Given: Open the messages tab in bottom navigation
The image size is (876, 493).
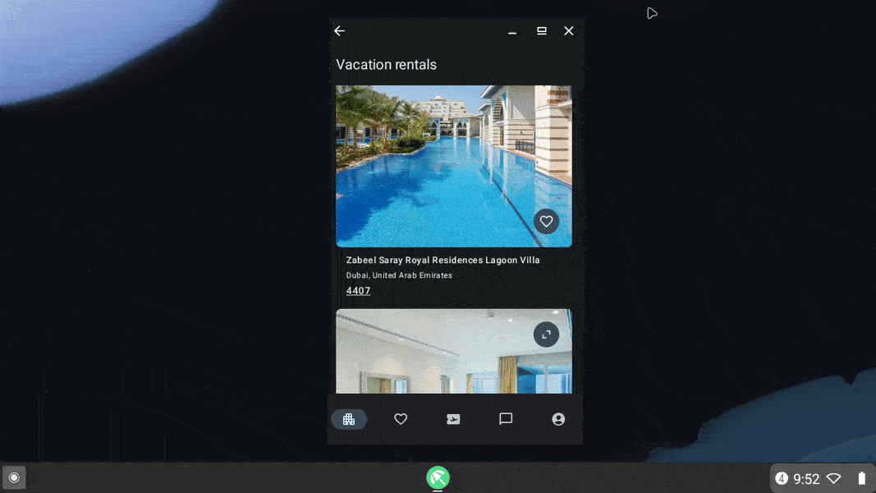Looking at the screenshot, I should [x=506, y=419].
